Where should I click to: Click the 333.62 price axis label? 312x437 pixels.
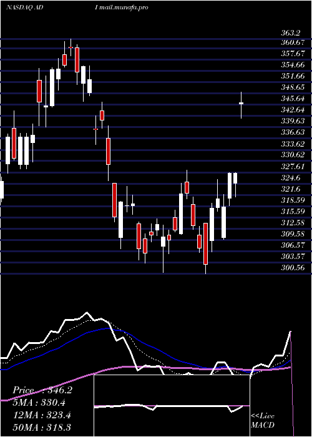292,144
